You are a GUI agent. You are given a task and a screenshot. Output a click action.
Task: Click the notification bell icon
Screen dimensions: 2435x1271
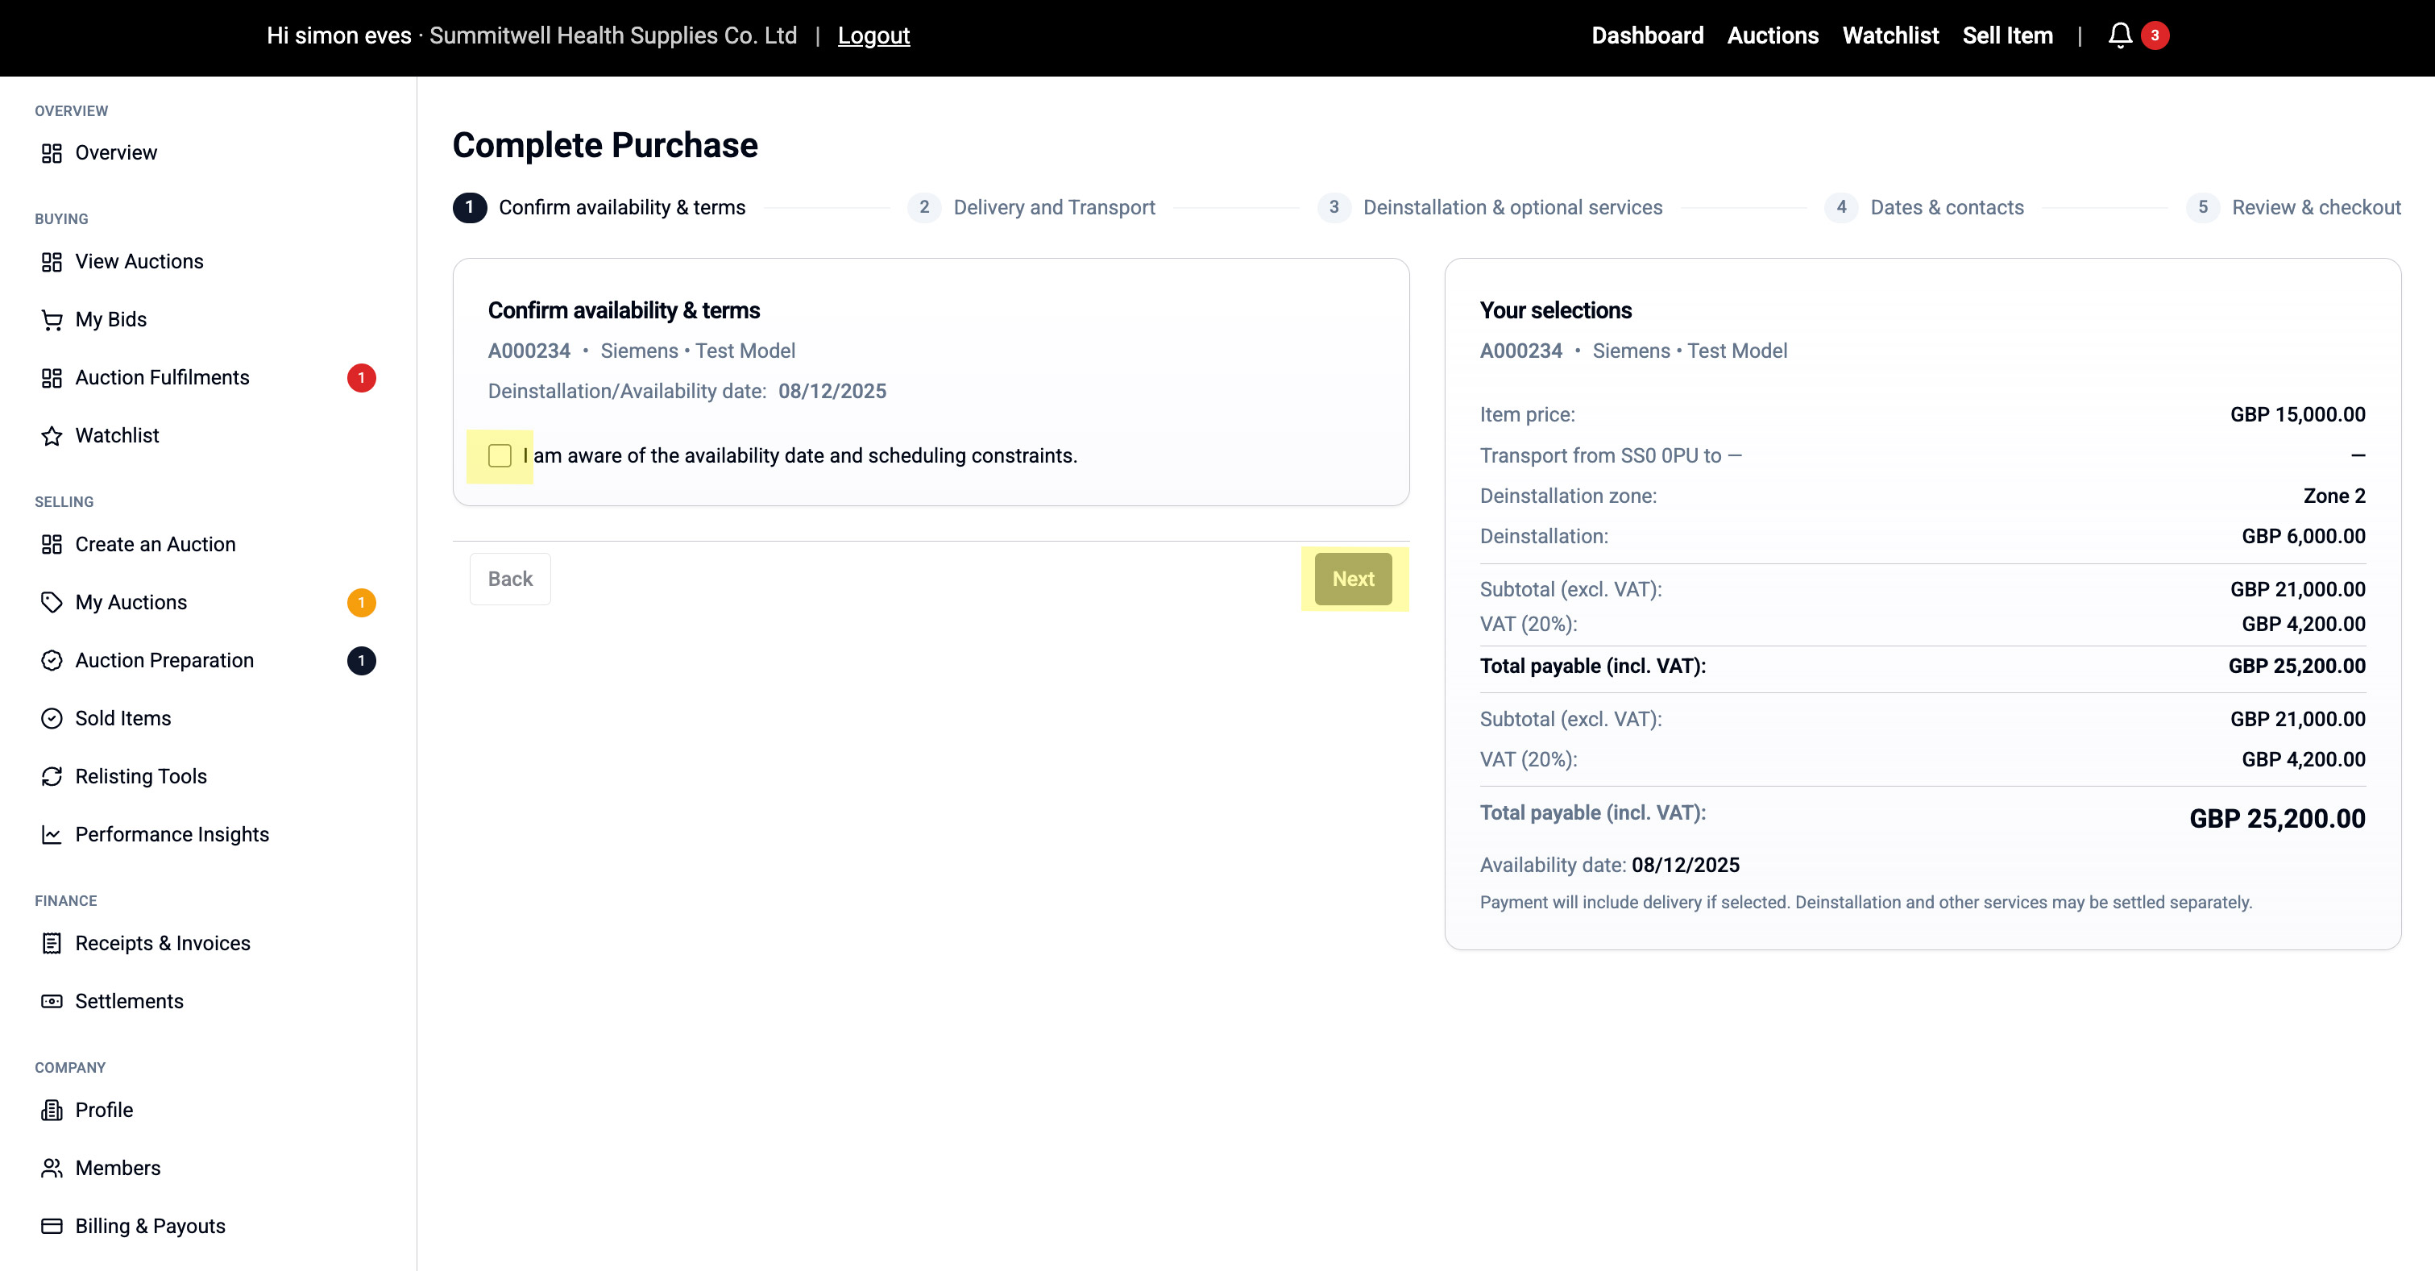[x=2119, y=36]
